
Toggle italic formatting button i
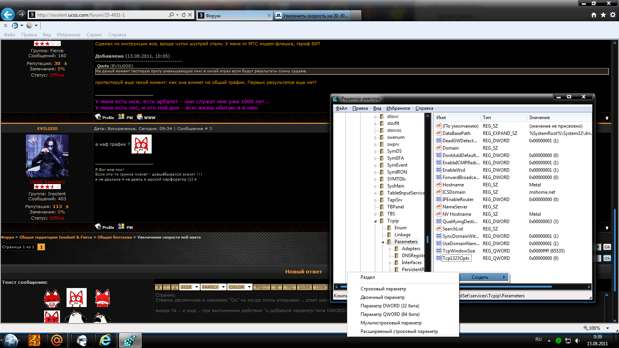[167, 287]
